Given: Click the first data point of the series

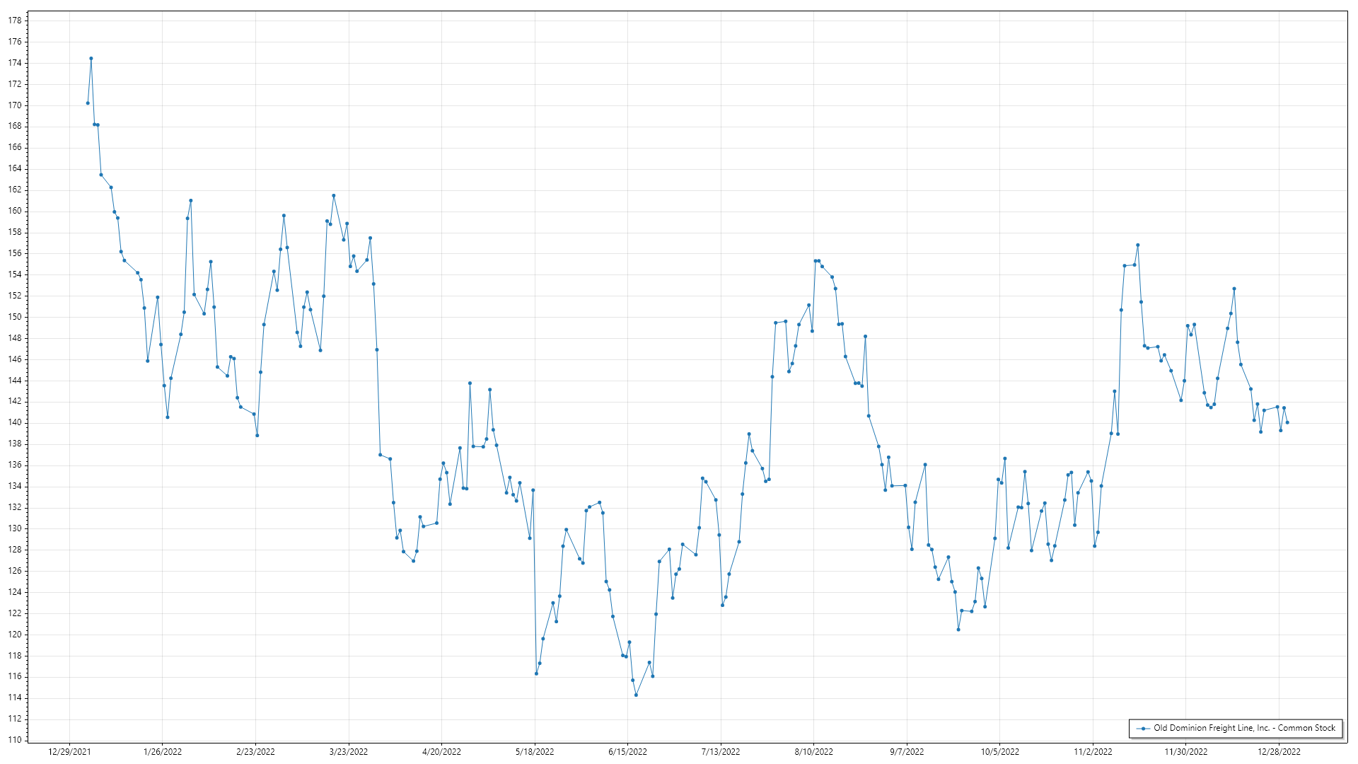Looking at the screenshot, I should 88,103.
